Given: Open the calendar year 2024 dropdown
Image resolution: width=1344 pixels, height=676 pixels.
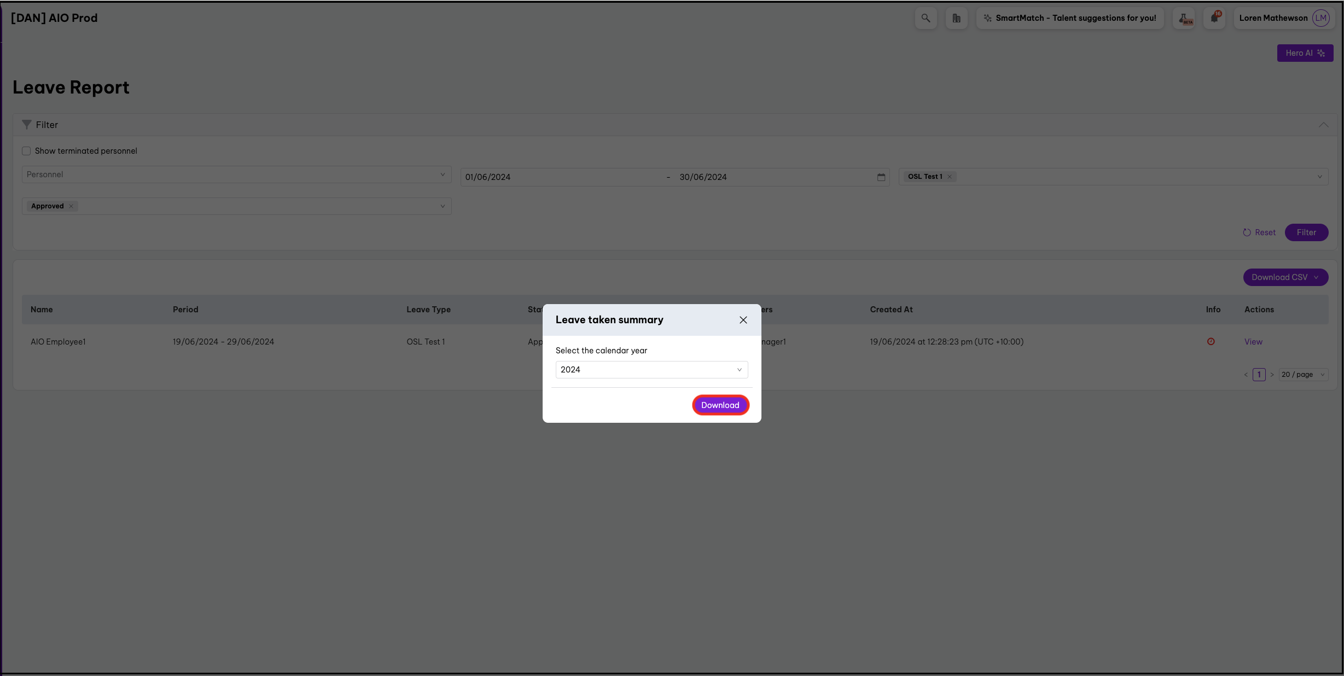Looking at the screenshot, I should click(651, 370).
